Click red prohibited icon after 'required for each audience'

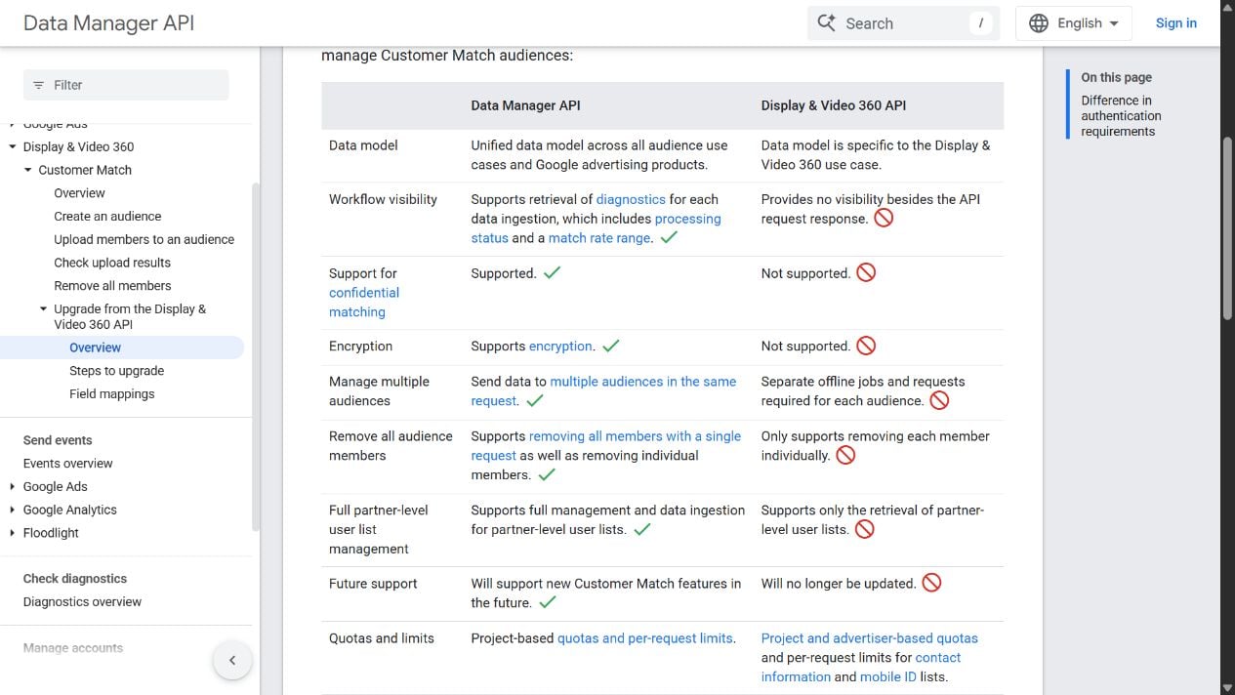point(939,400)
